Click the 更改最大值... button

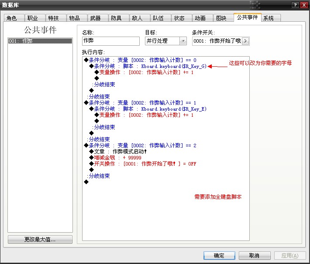pyautogui.click(x=40, y=239)
